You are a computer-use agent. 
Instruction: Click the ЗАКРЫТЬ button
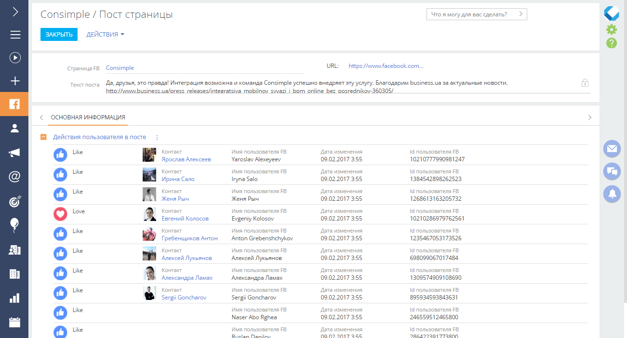59,34
